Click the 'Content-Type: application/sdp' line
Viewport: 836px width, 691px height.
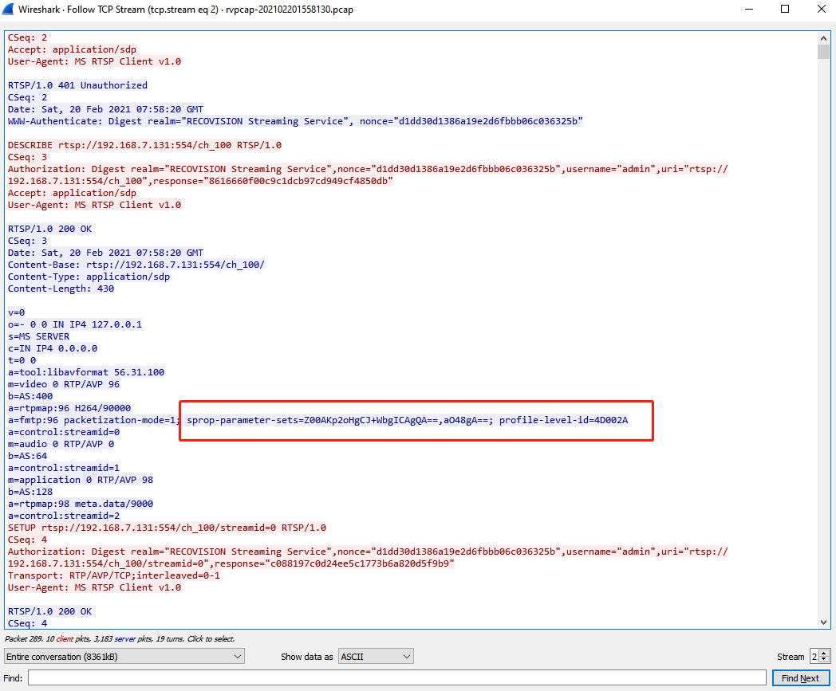(x=89, y=277)
